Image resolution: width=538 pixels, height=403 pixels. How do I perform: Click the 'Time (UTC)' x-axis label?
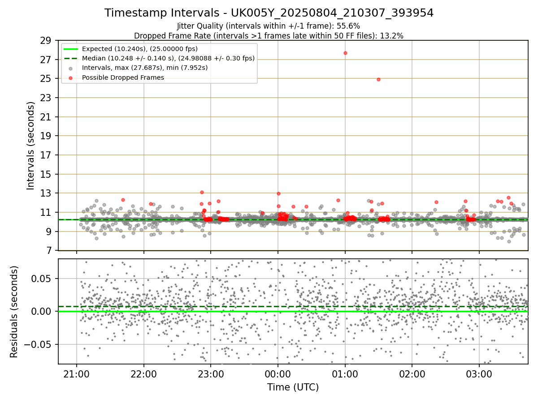point(293,387)
